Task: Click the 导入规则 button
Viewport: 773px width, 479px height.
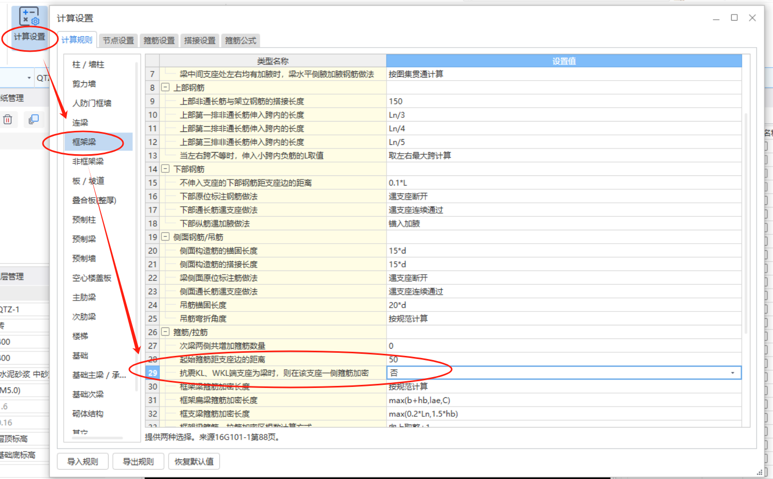Action: tap(83, 461)
